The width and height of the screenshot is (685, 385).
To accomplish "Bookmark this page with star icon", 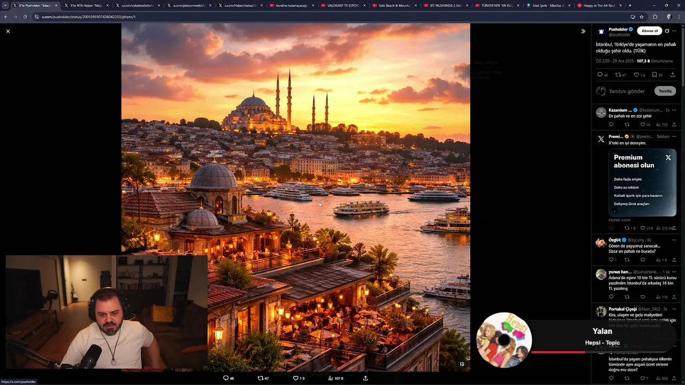I will [x=642, y=17].
